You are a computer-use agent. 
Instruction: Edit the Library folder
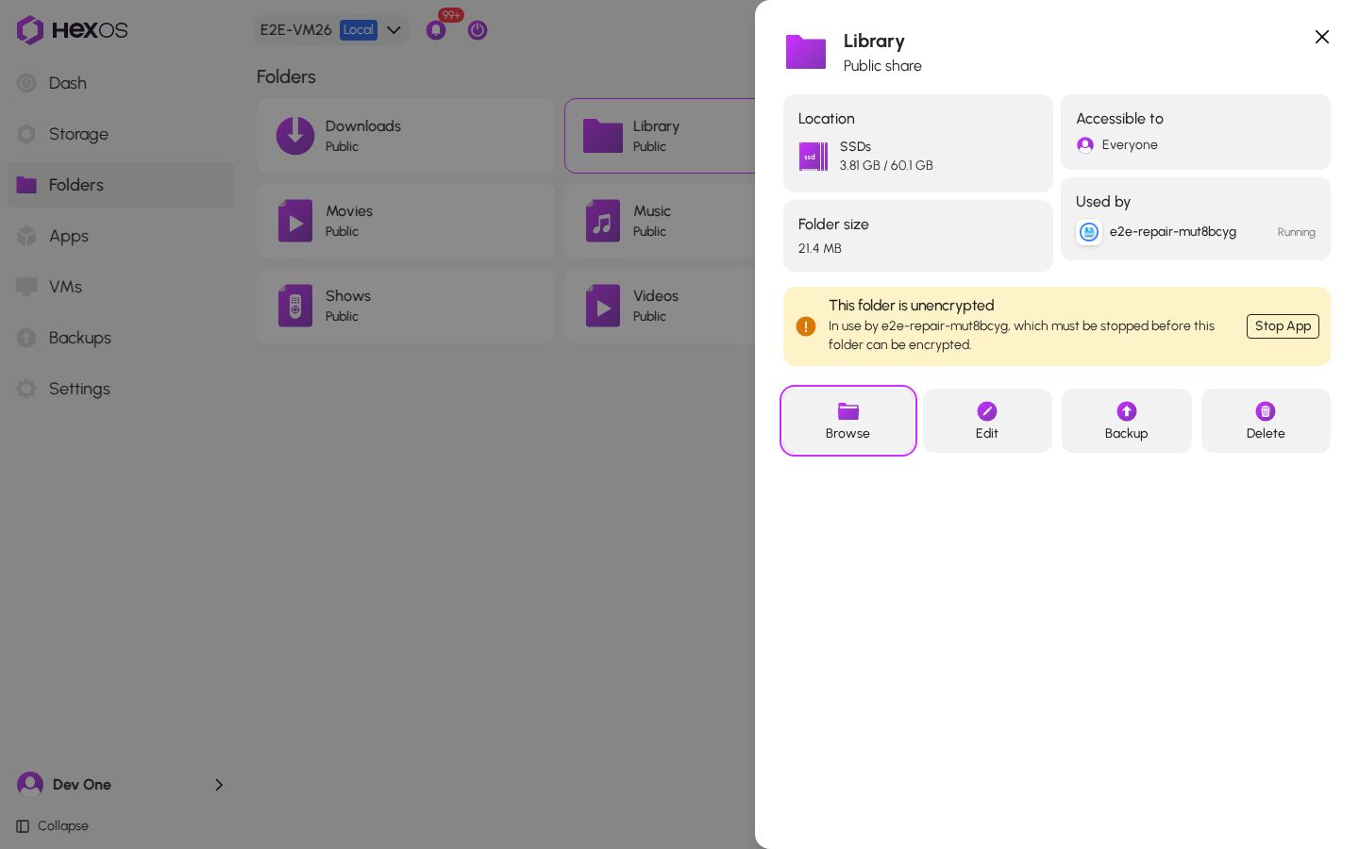987,421
